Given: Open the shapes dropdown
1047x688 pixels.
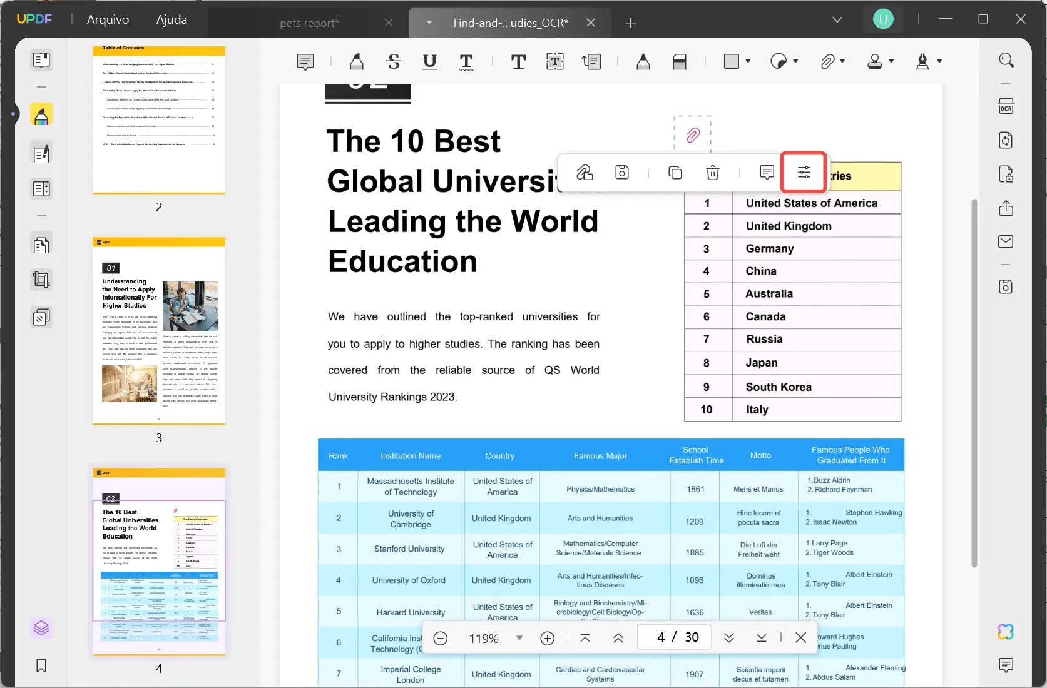Looking at the screenshot, I should tap(747, 61).
